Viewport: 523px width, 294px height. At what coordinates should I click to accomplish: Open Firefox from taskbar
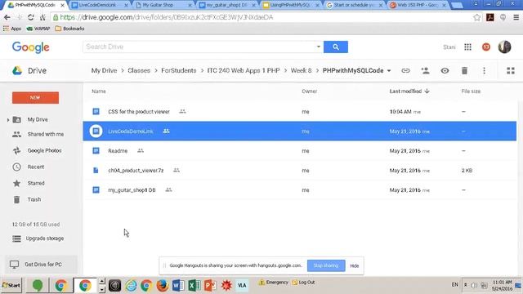(162, 286)
